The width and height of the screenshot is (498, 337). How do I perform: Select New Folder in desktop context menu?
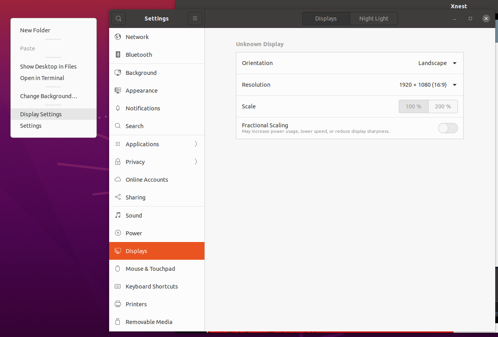(35, 30)
